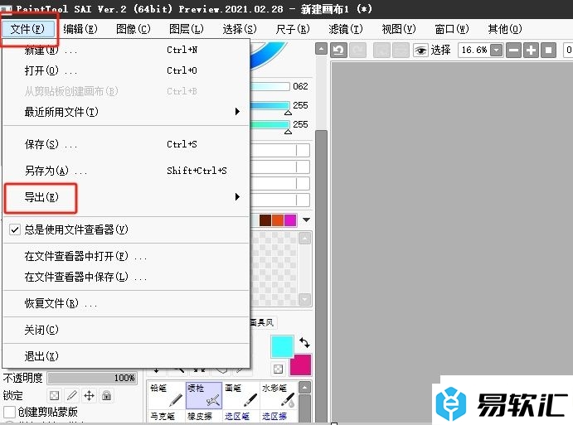Click texture preview scroll-down arrow
Screen dimensions: 573x425
point(305,299)
